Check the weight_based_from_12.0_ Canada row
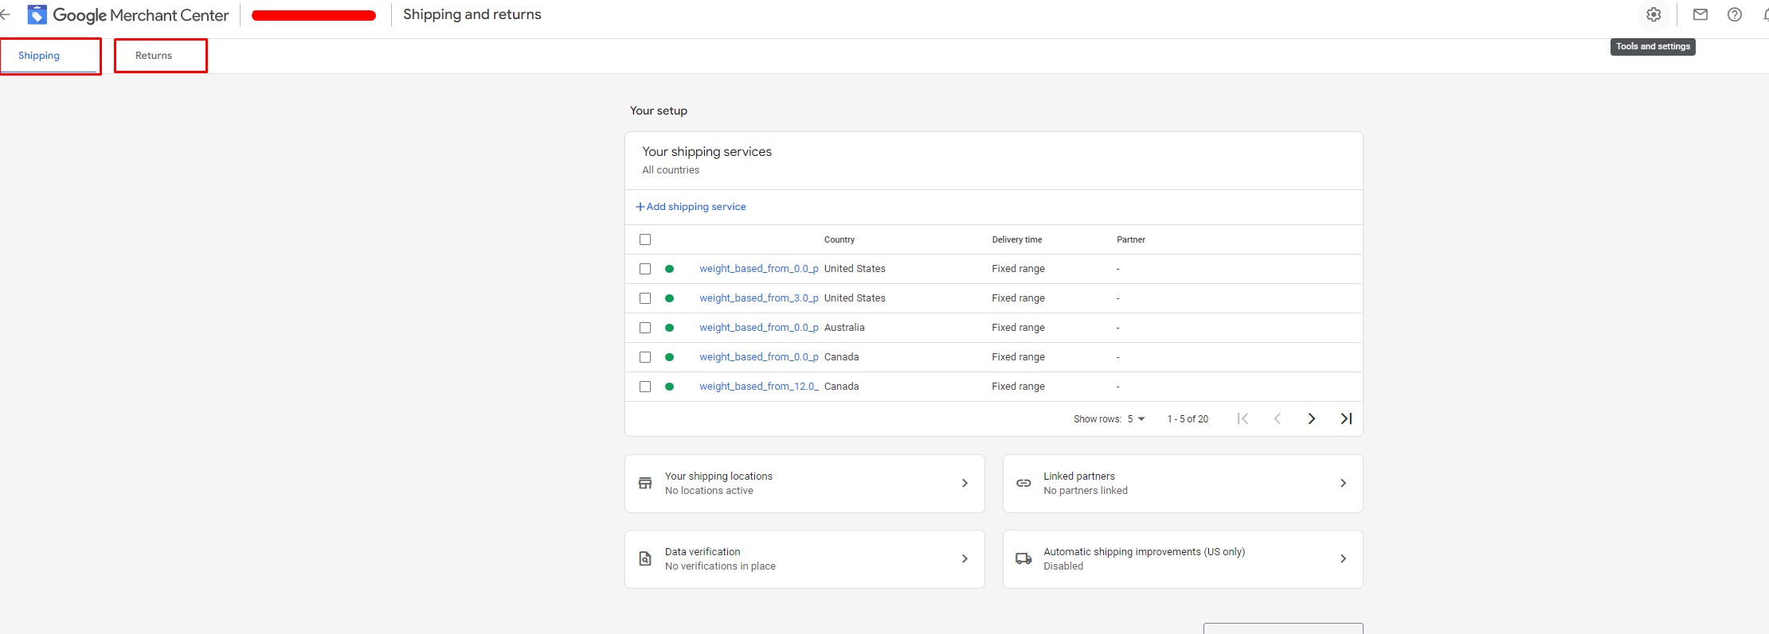Image resolution: width=1769 pixels, height=634 pixels. [x=645, y=387]
